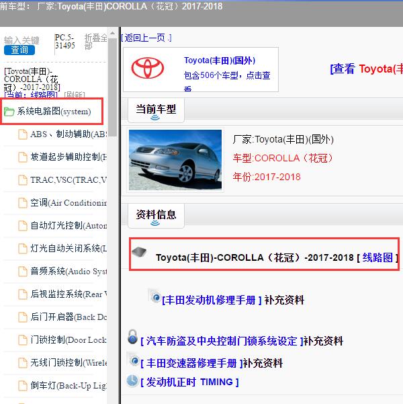Image resolution: width=403 pixels, height=404 pixels.
Task: Open the 后视监控系统 tree item
Action: (x=69, y=294)
